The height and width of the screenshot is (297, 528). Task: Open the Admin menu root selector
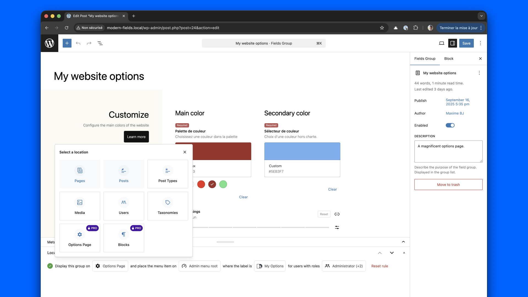[x=200, y=266]
